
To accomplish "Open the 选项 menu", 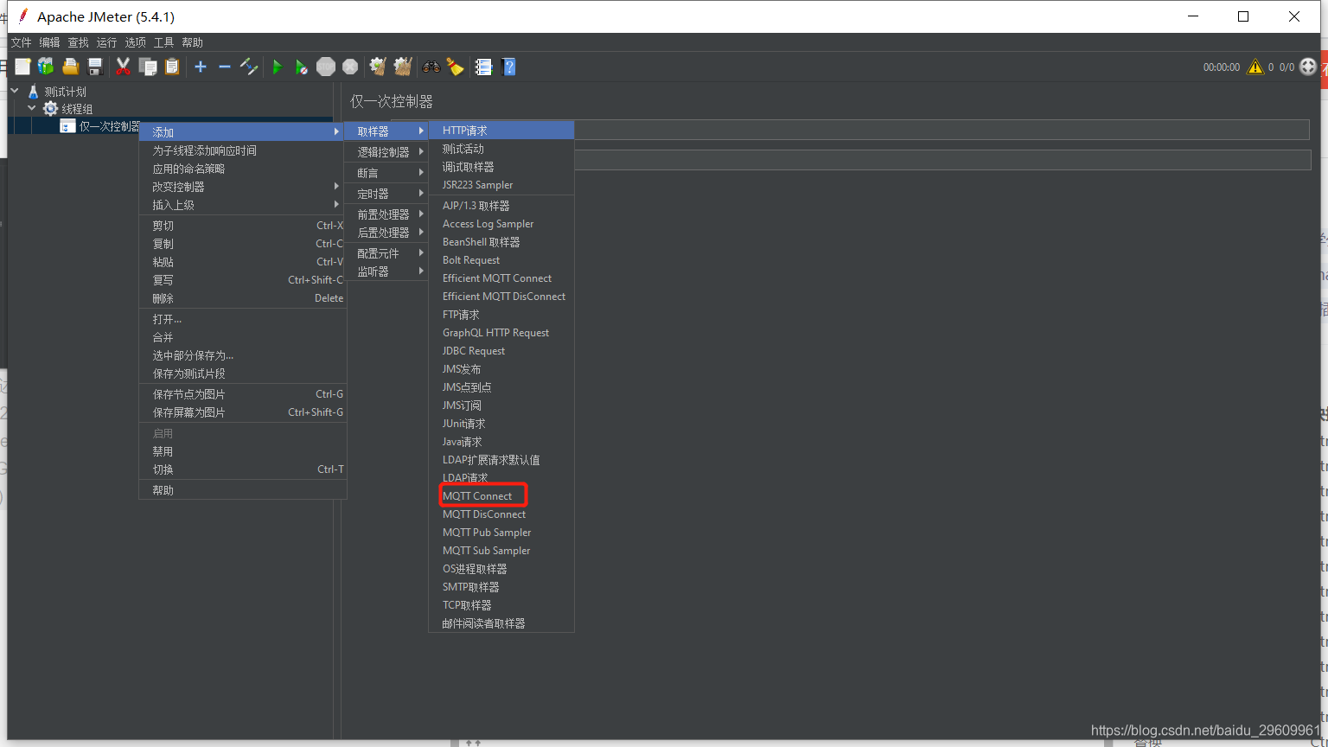I will pyautogui.click(x=135, y=41).
